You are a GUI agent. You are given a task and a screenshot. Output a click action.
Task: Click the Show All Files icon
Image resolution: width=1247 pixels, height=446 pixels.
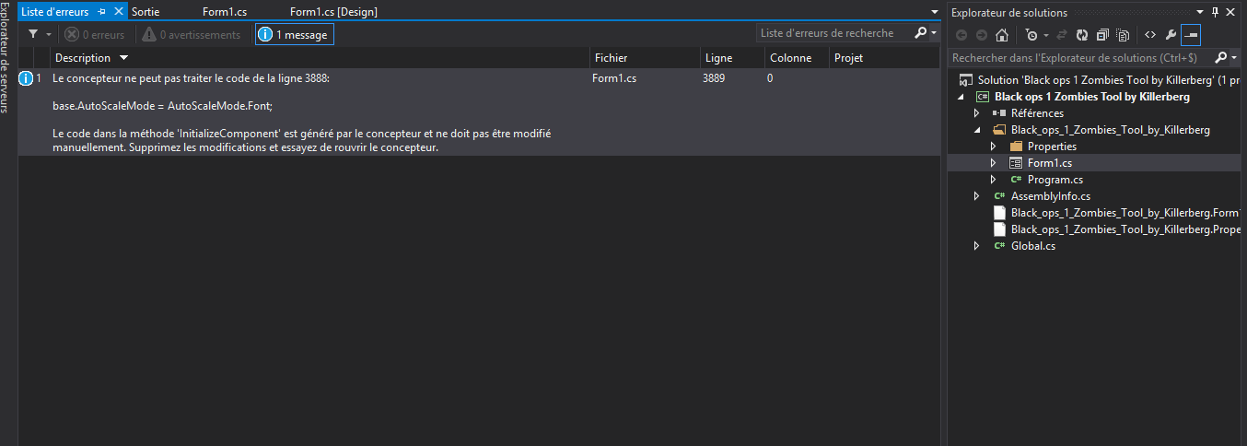pos(1123,35)
